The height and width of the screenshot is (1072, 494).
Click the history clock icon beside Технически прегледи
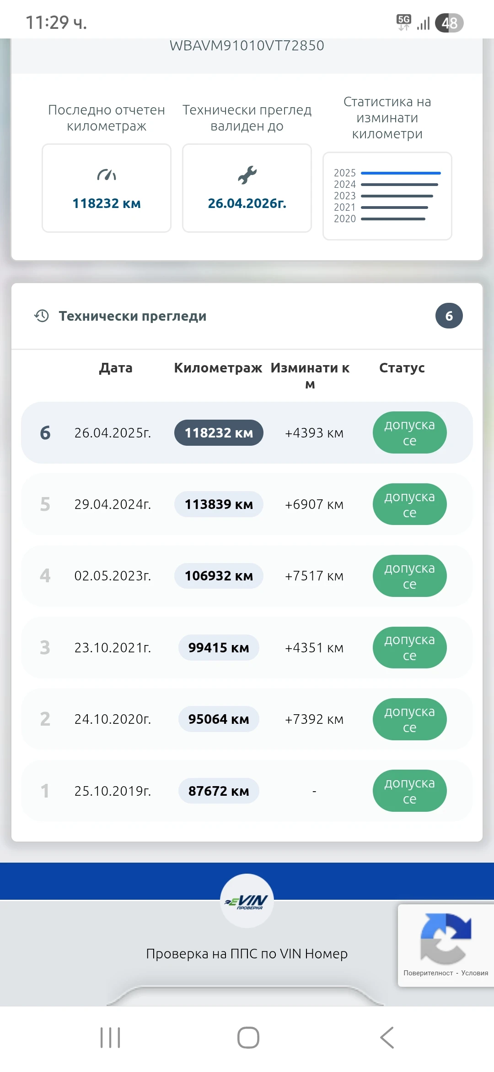42,316
